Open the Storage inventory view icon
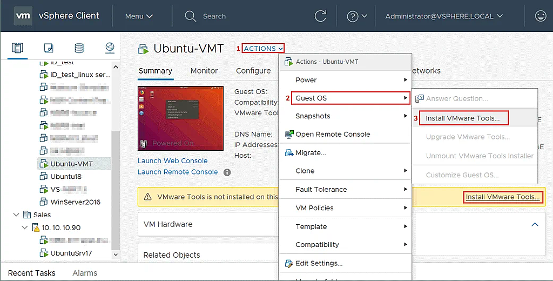 [79, 48]
